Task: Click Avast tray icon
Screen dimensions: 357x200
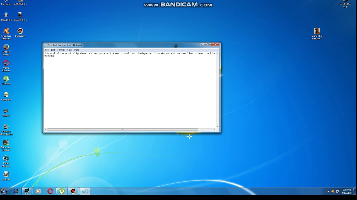Action: point(332,191)
